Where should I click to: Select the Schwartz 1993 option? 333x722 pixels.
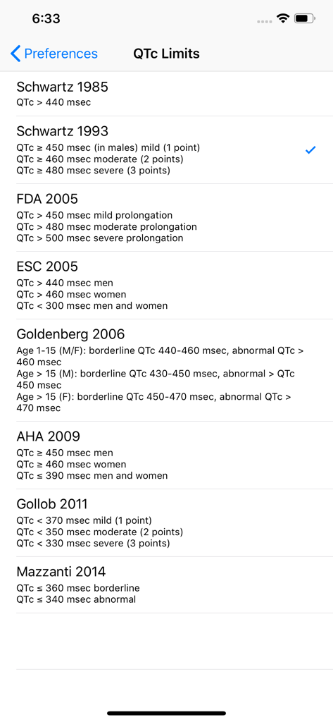(166, 150)
